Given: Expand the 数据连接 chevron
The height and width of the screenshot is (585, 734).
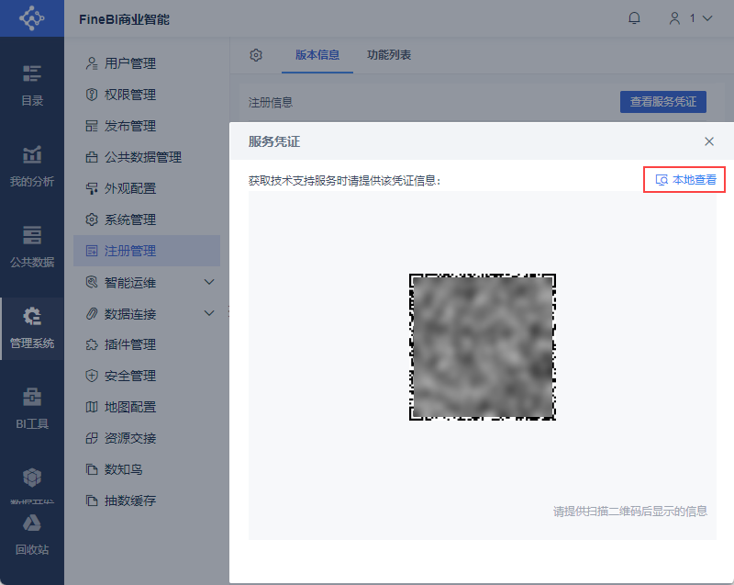Looking at the screenshot, I should 209,313.
